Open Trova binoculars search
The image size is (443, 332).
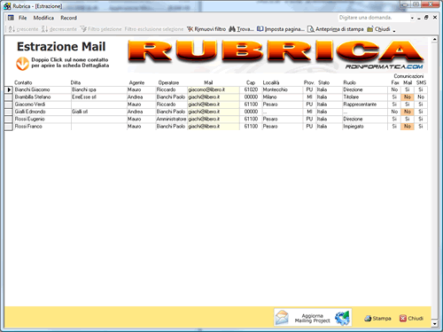click(x=241, y=29)
